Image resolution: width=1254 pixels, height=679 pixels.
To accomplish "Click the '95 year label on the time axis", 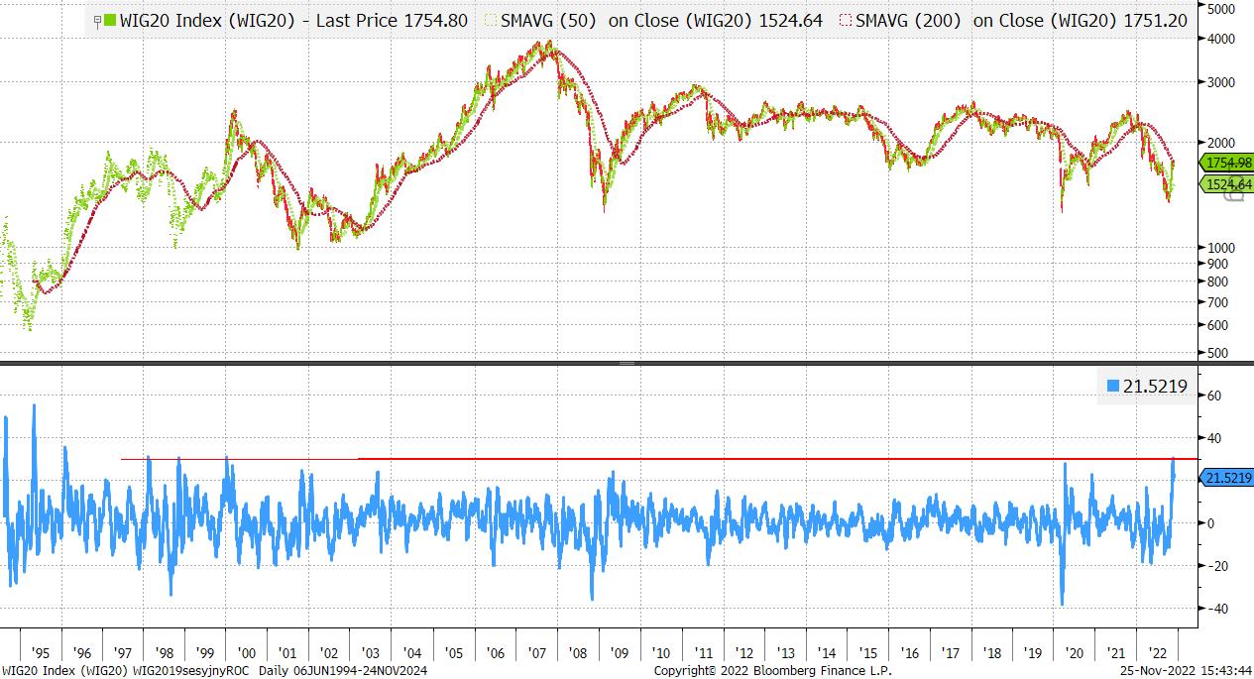I will 41,653.
